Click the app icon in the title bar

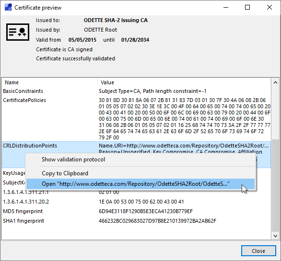click(x=8, y=8)
